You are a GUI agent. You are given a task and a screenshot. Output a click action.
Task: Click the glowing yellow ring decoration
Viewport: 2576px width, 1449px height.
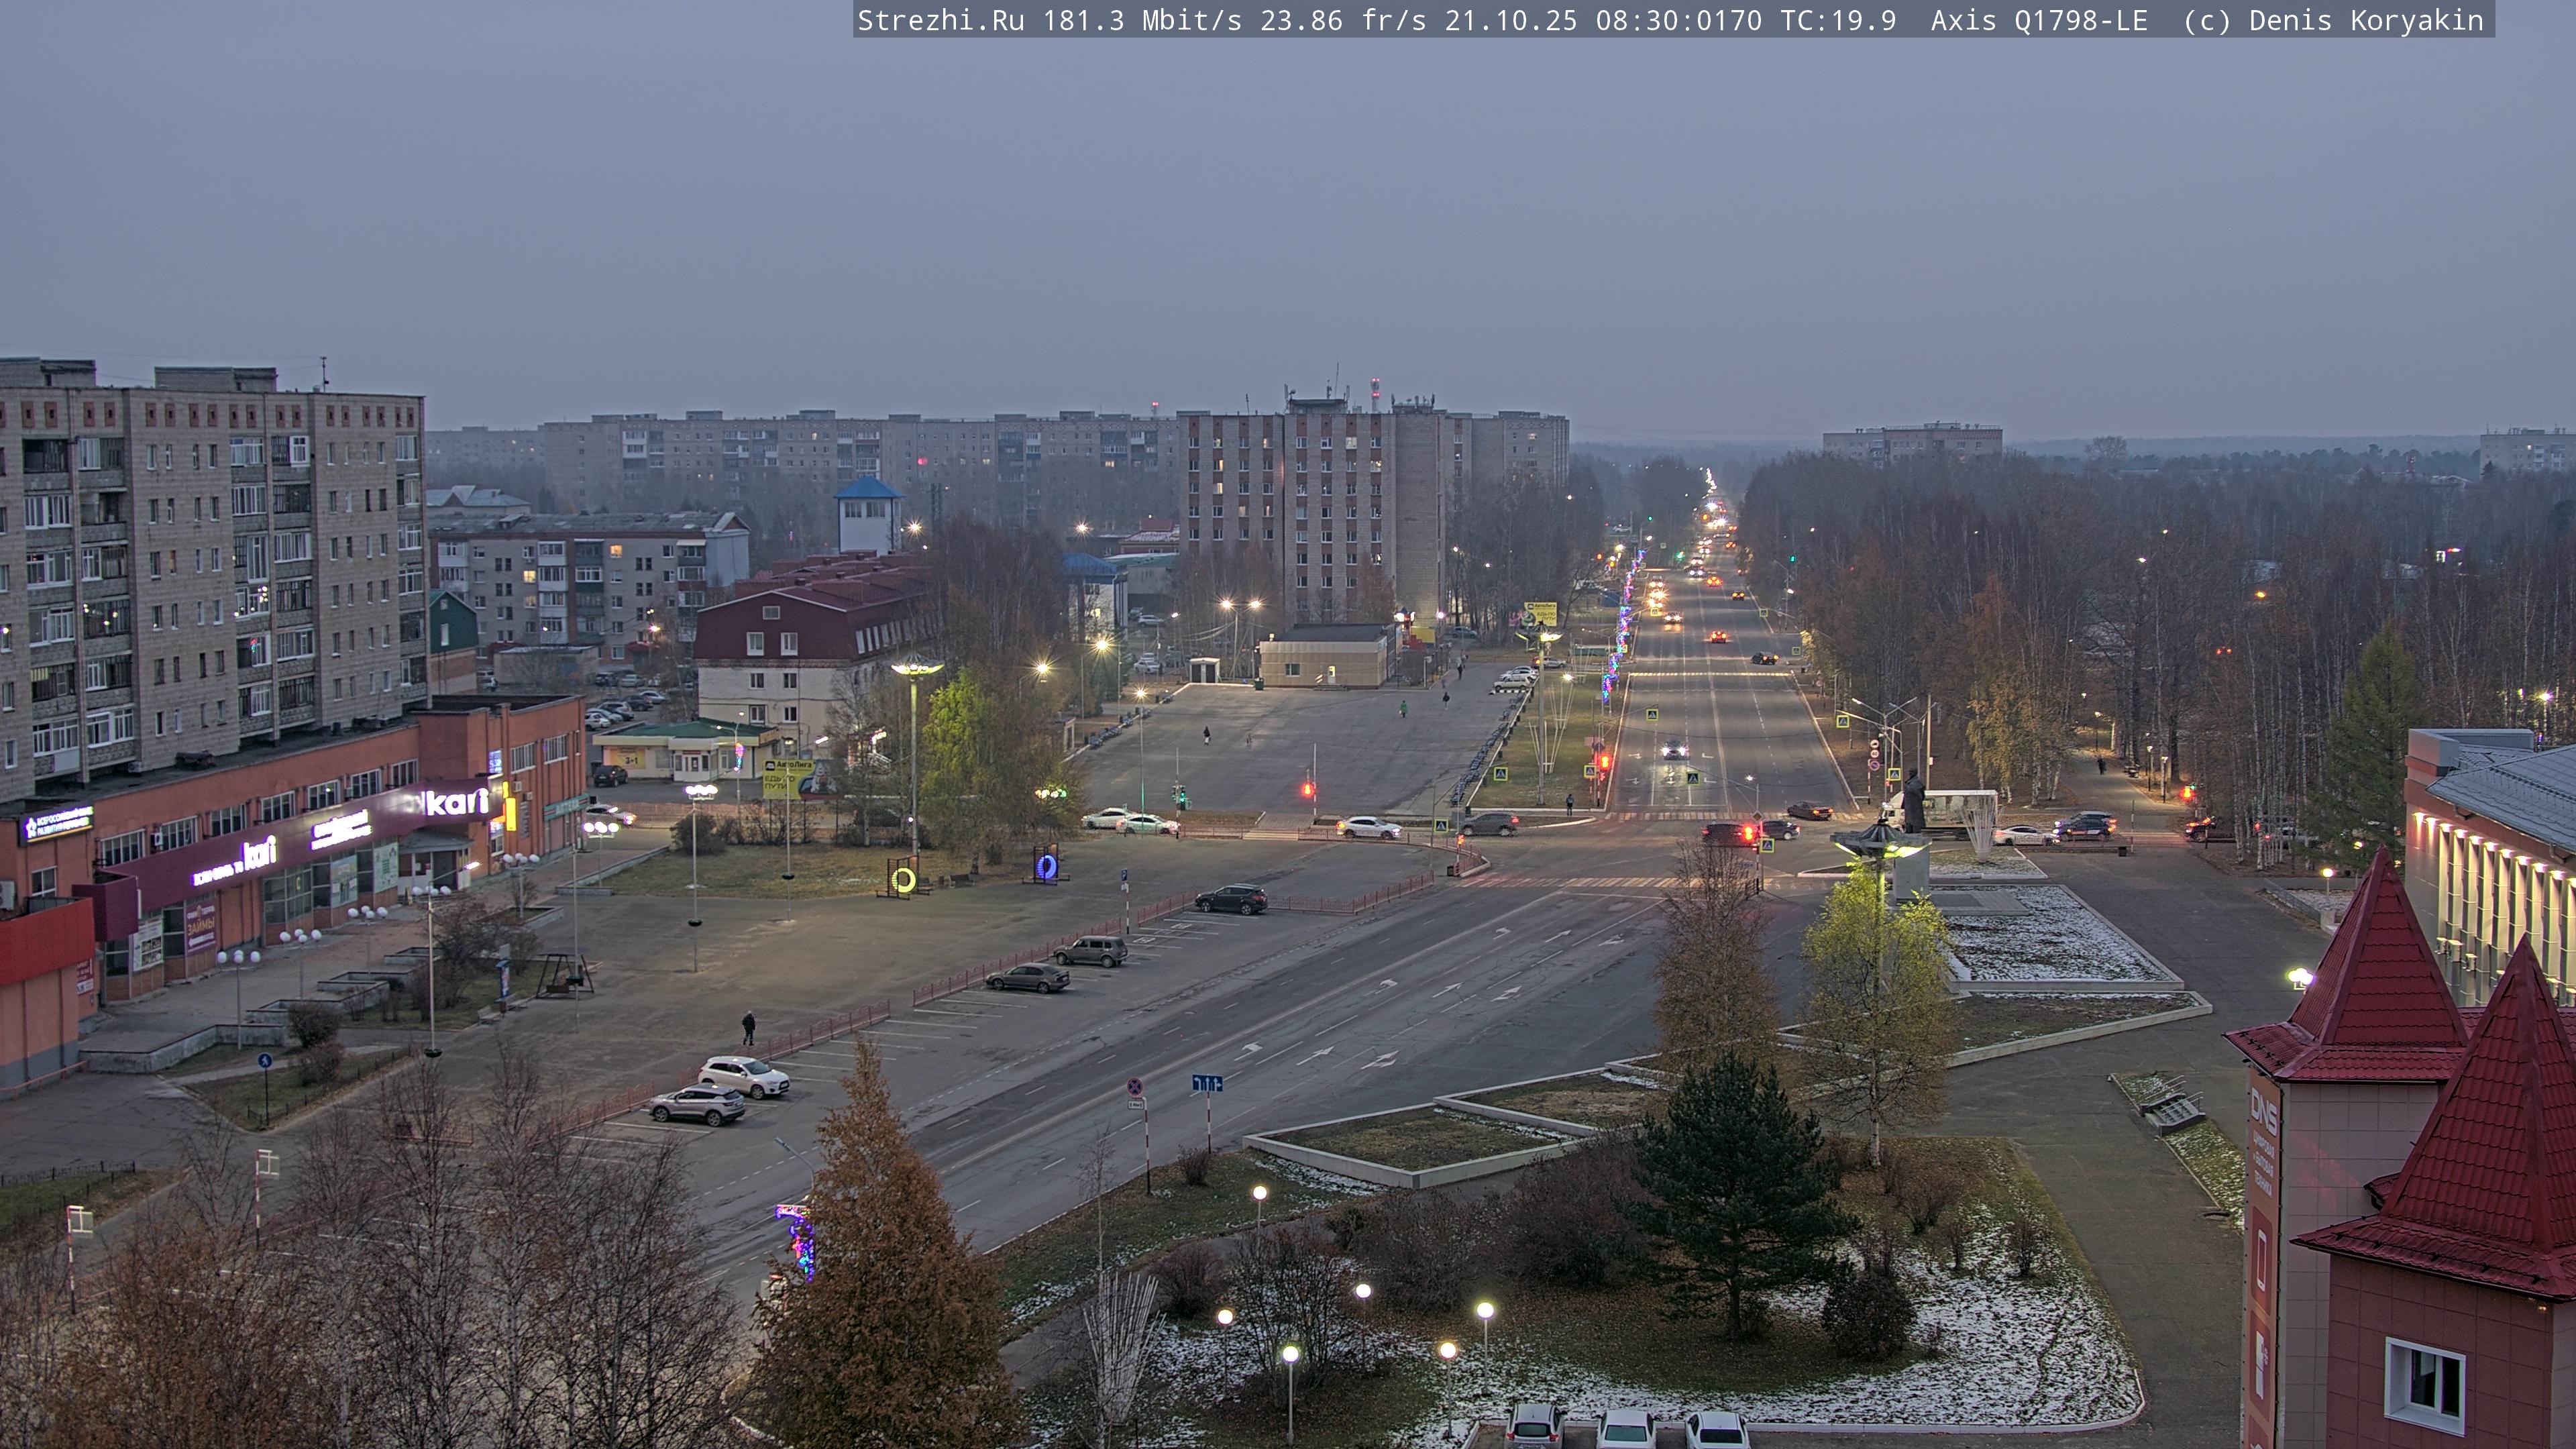[903, 879]
